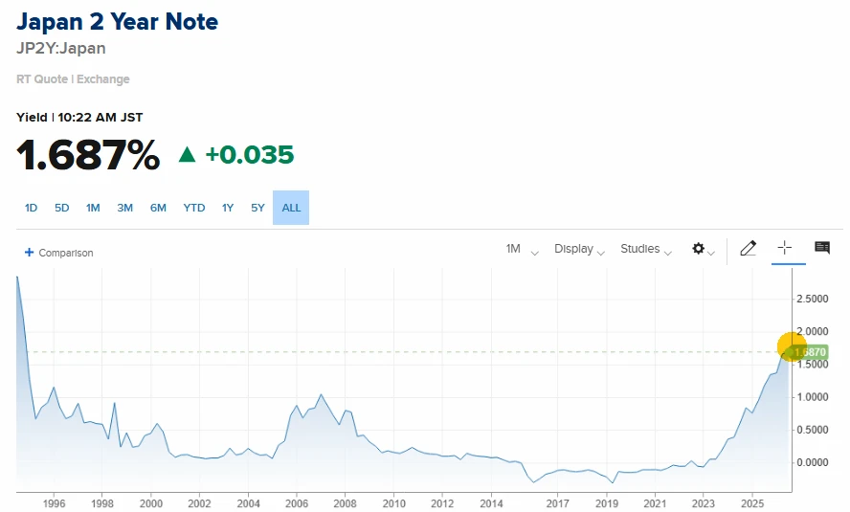Select the 5Y time range
This screenshot has width=850, height=512.
coord(257,208)
